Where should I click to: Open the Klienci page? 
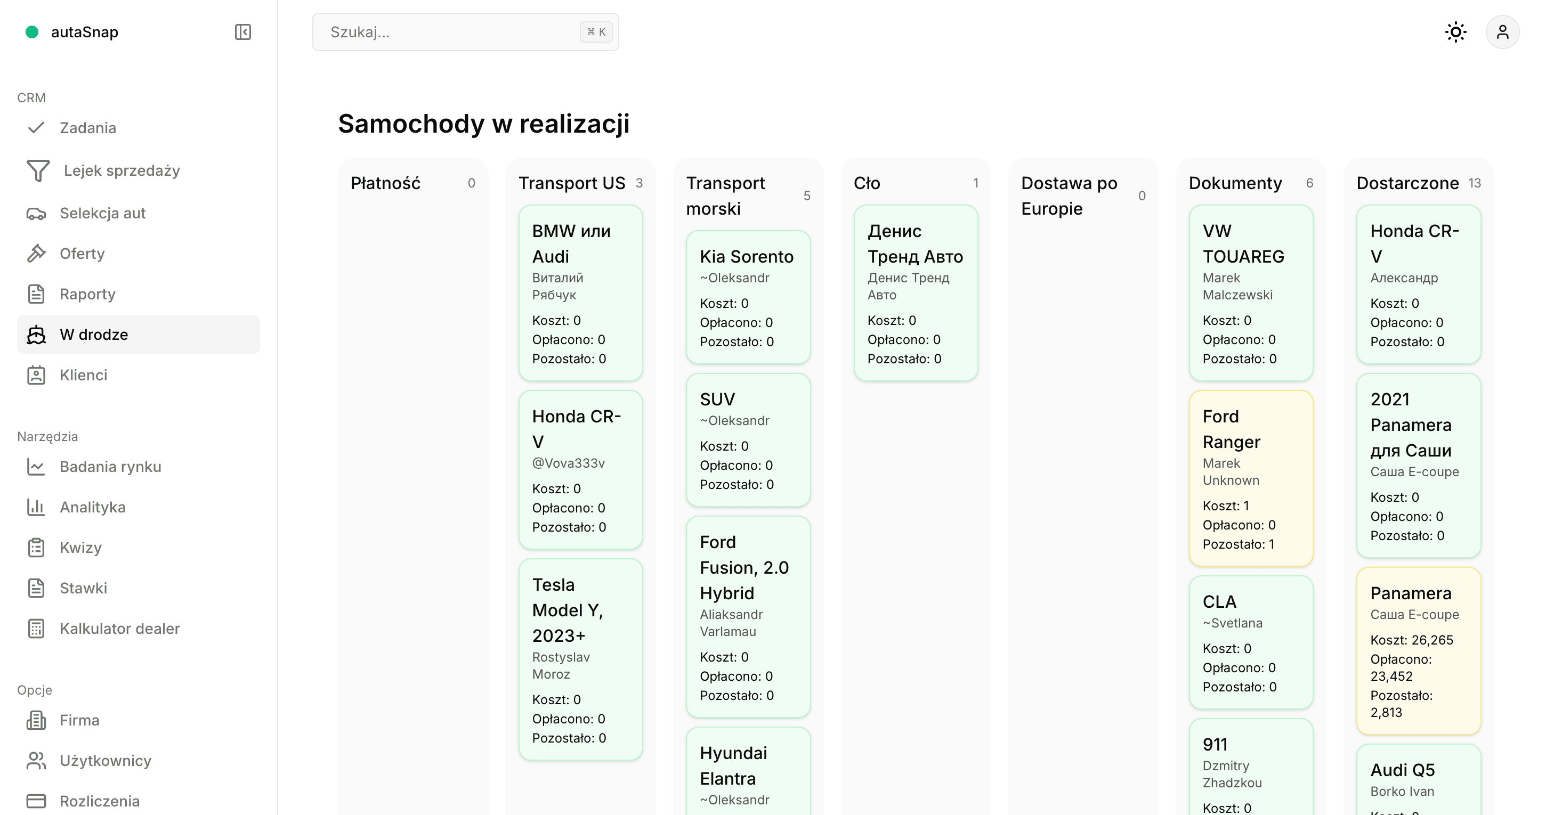[x=138, y=375]
